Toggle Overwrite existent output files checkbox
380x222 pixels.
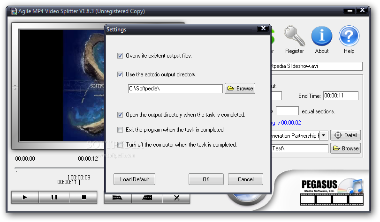(120, 56)
